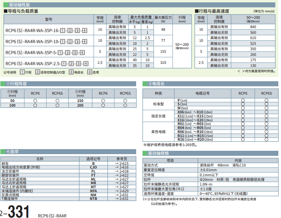Select stroke value 100 in lineup table
The height and width of the screenshot is (218, 281).
(x=12, y=105)
